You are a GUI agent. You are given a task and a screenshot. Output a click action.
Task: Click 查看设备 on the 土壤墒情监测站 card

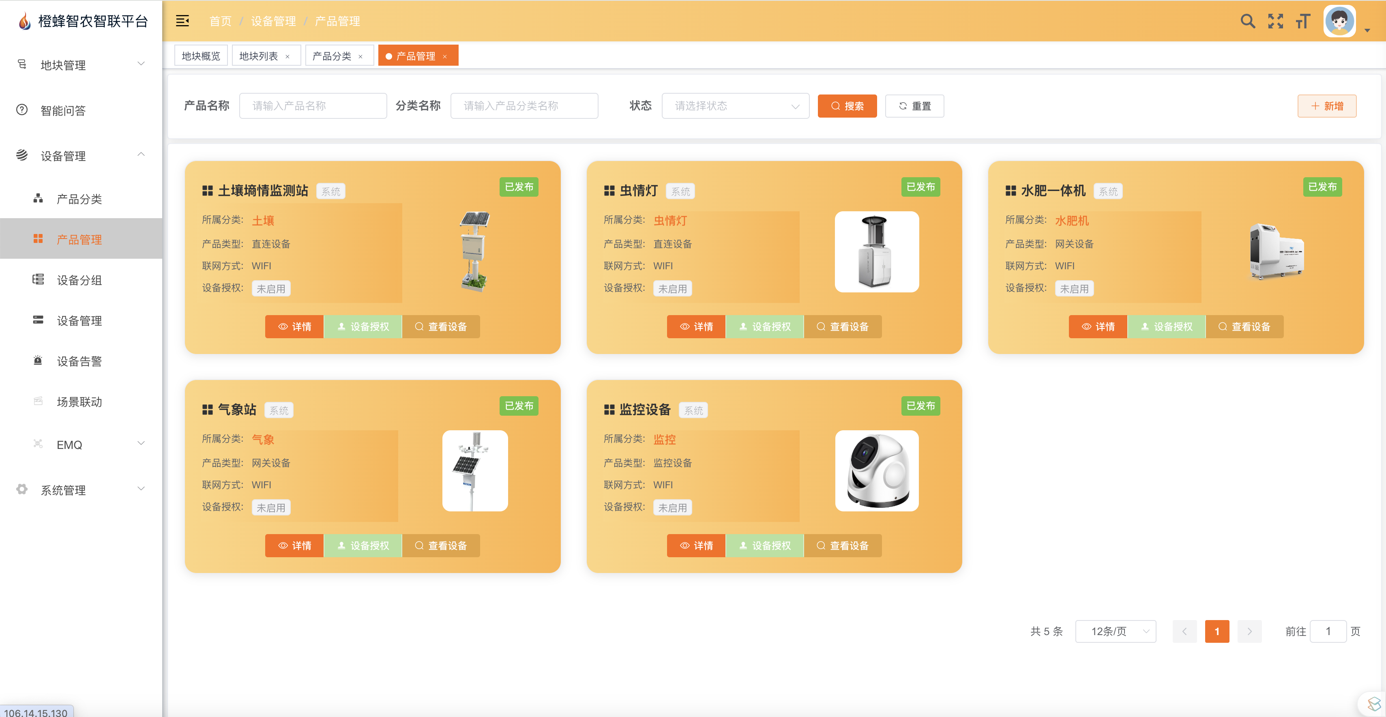(x=441, y=326)
